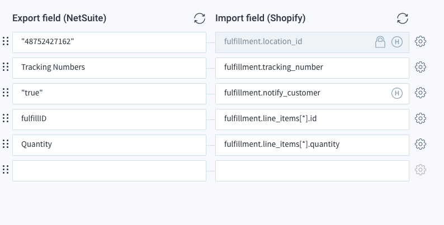This screenshot has width=444, height=225.
Task: Click the Quantity export field
Action: coord(109,145)
